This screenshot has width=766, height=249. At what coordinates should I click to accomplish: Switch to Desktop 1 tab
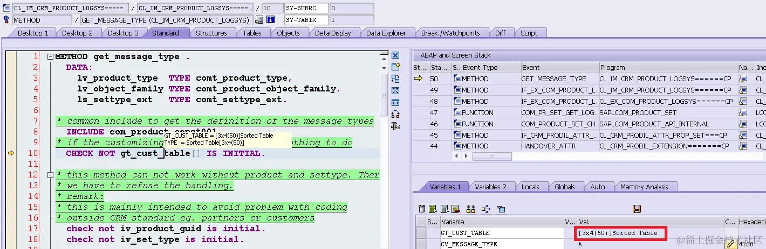pos(33,33)
